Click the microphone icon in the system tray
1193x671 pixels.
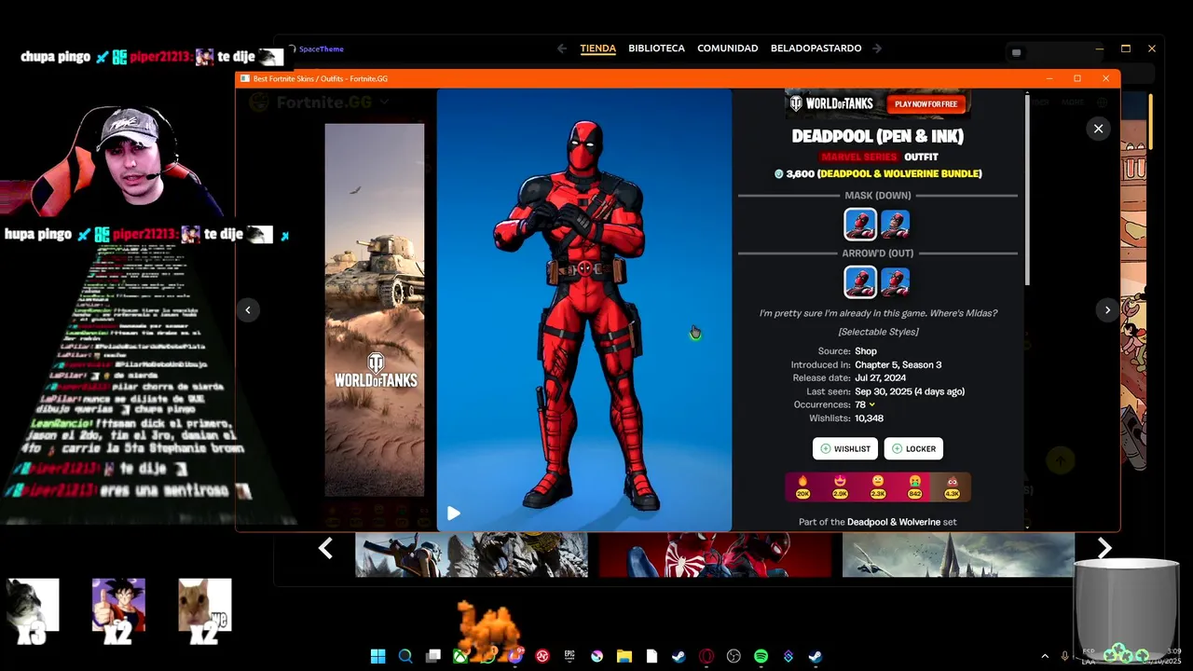[x=1065, y=656]
